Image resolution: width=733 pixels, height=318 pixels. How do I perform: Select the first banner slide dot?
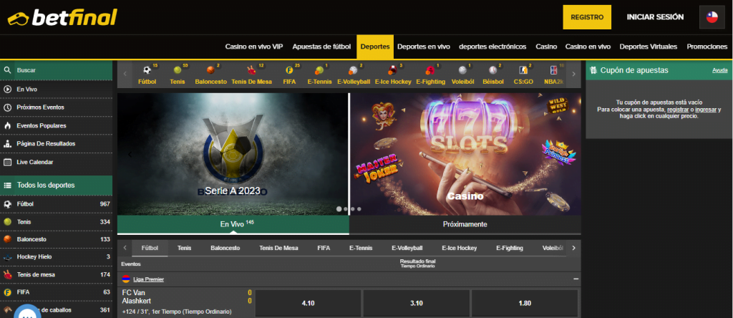(x=339, y=209)
